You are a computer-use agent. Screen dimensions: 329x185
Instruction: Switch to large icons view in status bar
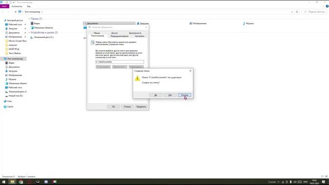(326, 177)
